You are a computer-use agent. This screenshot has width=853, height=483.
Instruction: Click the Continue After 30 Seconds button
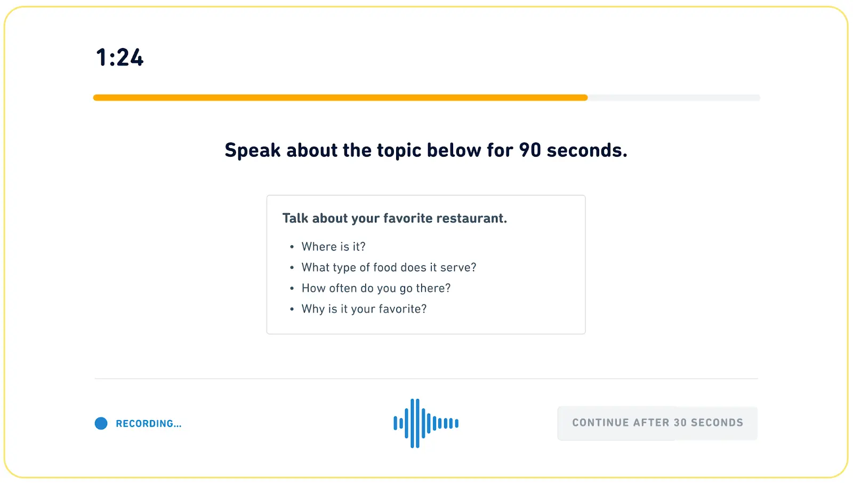pos(657,423)
